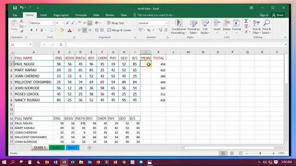The height and width of the screenshot is (166, 296).
Task: Switch to the Page Layout tab
Action: 61,15
